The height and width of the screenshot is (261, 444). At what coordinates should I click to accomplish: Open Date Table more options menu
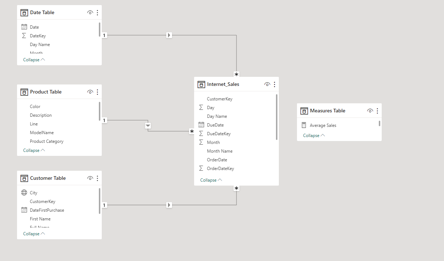[x=97, y=13]
